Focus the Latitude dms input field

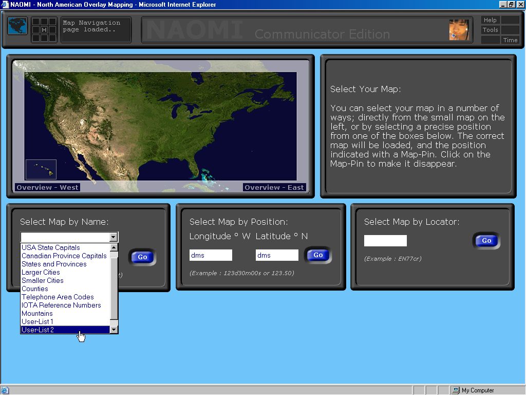[277, 255]
